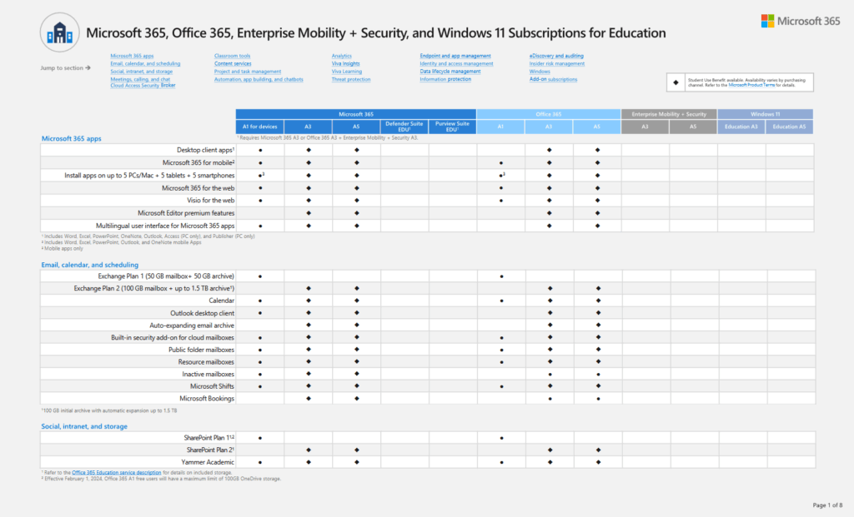This screenshot has height=517, width=854.
Task: Open the Microsoft 365 apps jump link
Action: [x=132, y=56]
